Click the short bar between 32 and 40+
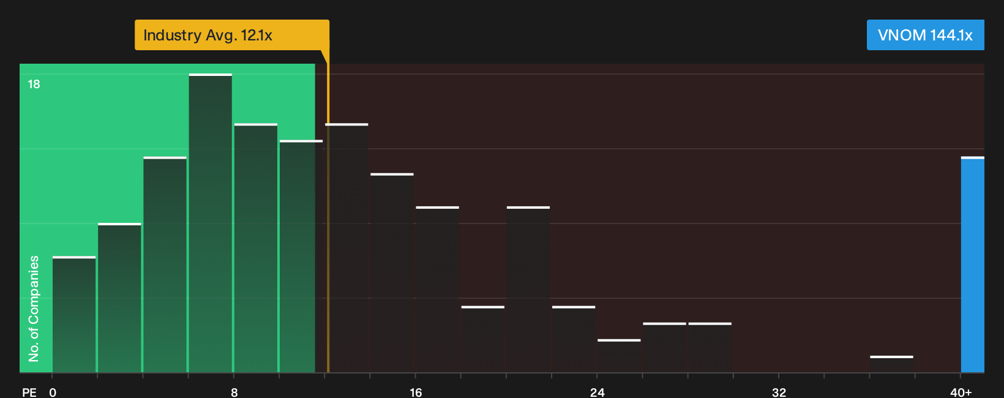Viewport: 1004px width, 398px height. pyautogui.click(x=891, y=364)
